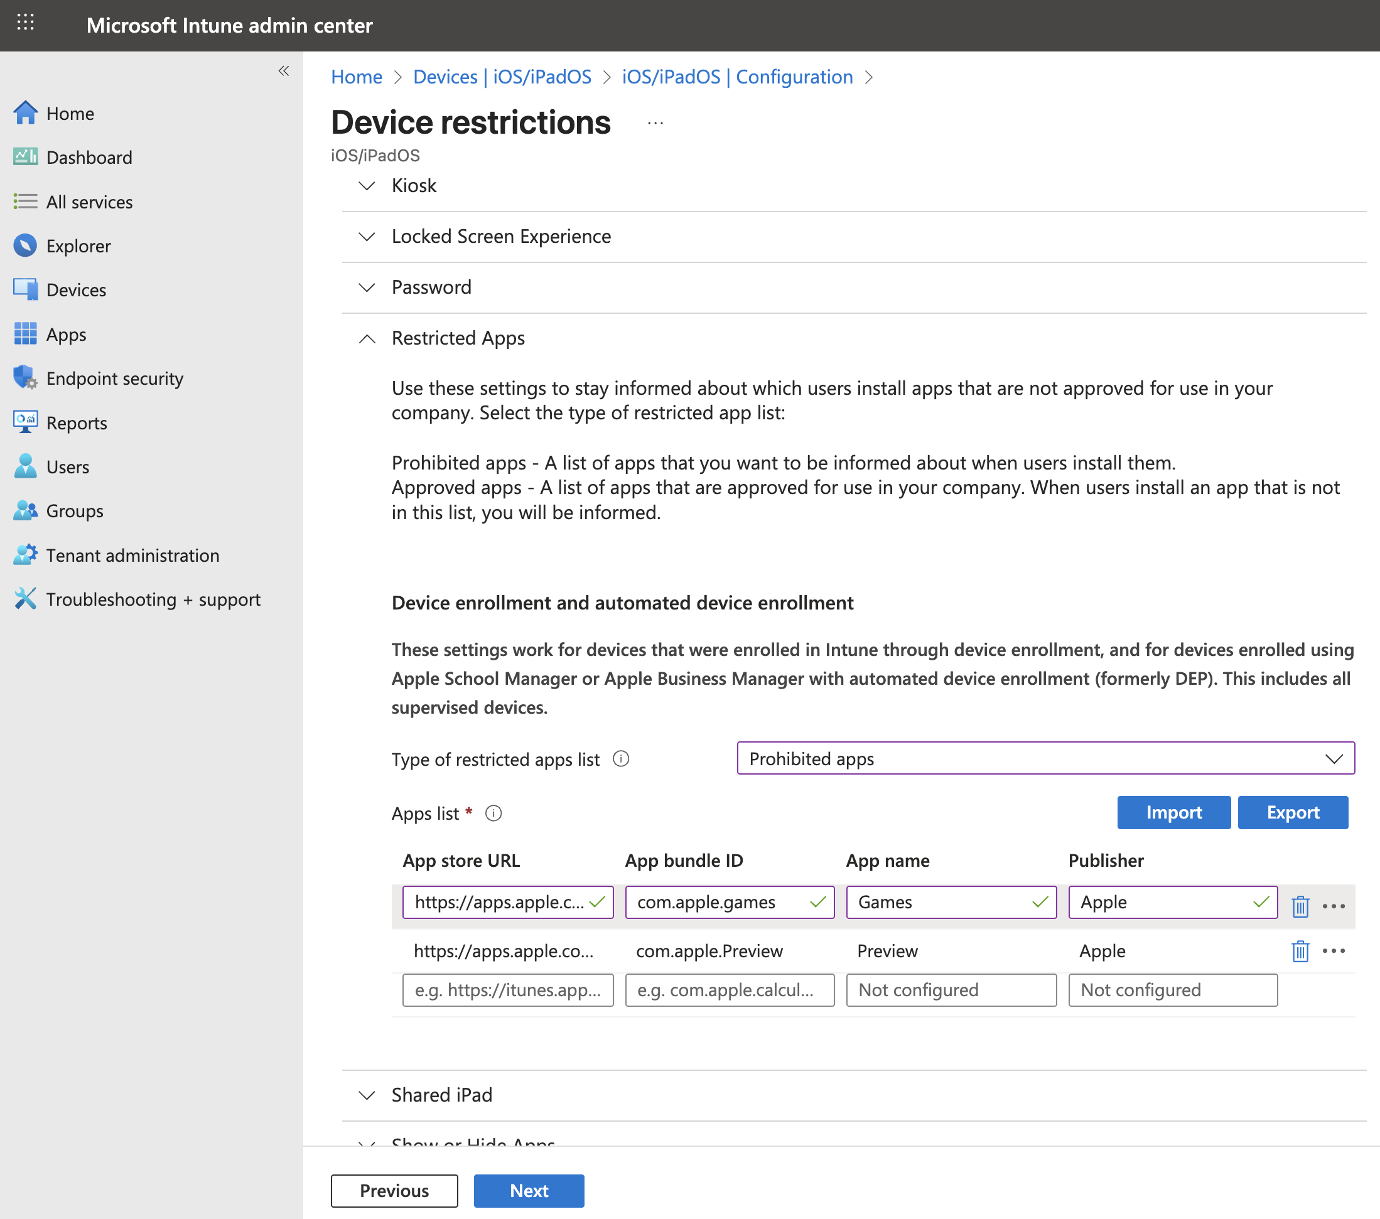Click the Import button
The width and height of the screenshot is (1380, 1219).
(x=1173, y=812)
